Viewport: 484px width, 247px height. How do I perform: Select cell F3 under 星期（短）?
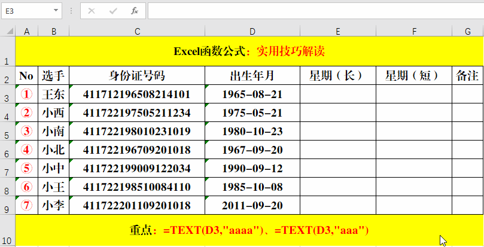[414, 94]
